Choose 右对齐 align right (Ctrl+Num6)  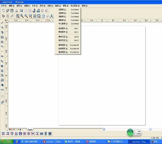point(67,13)
